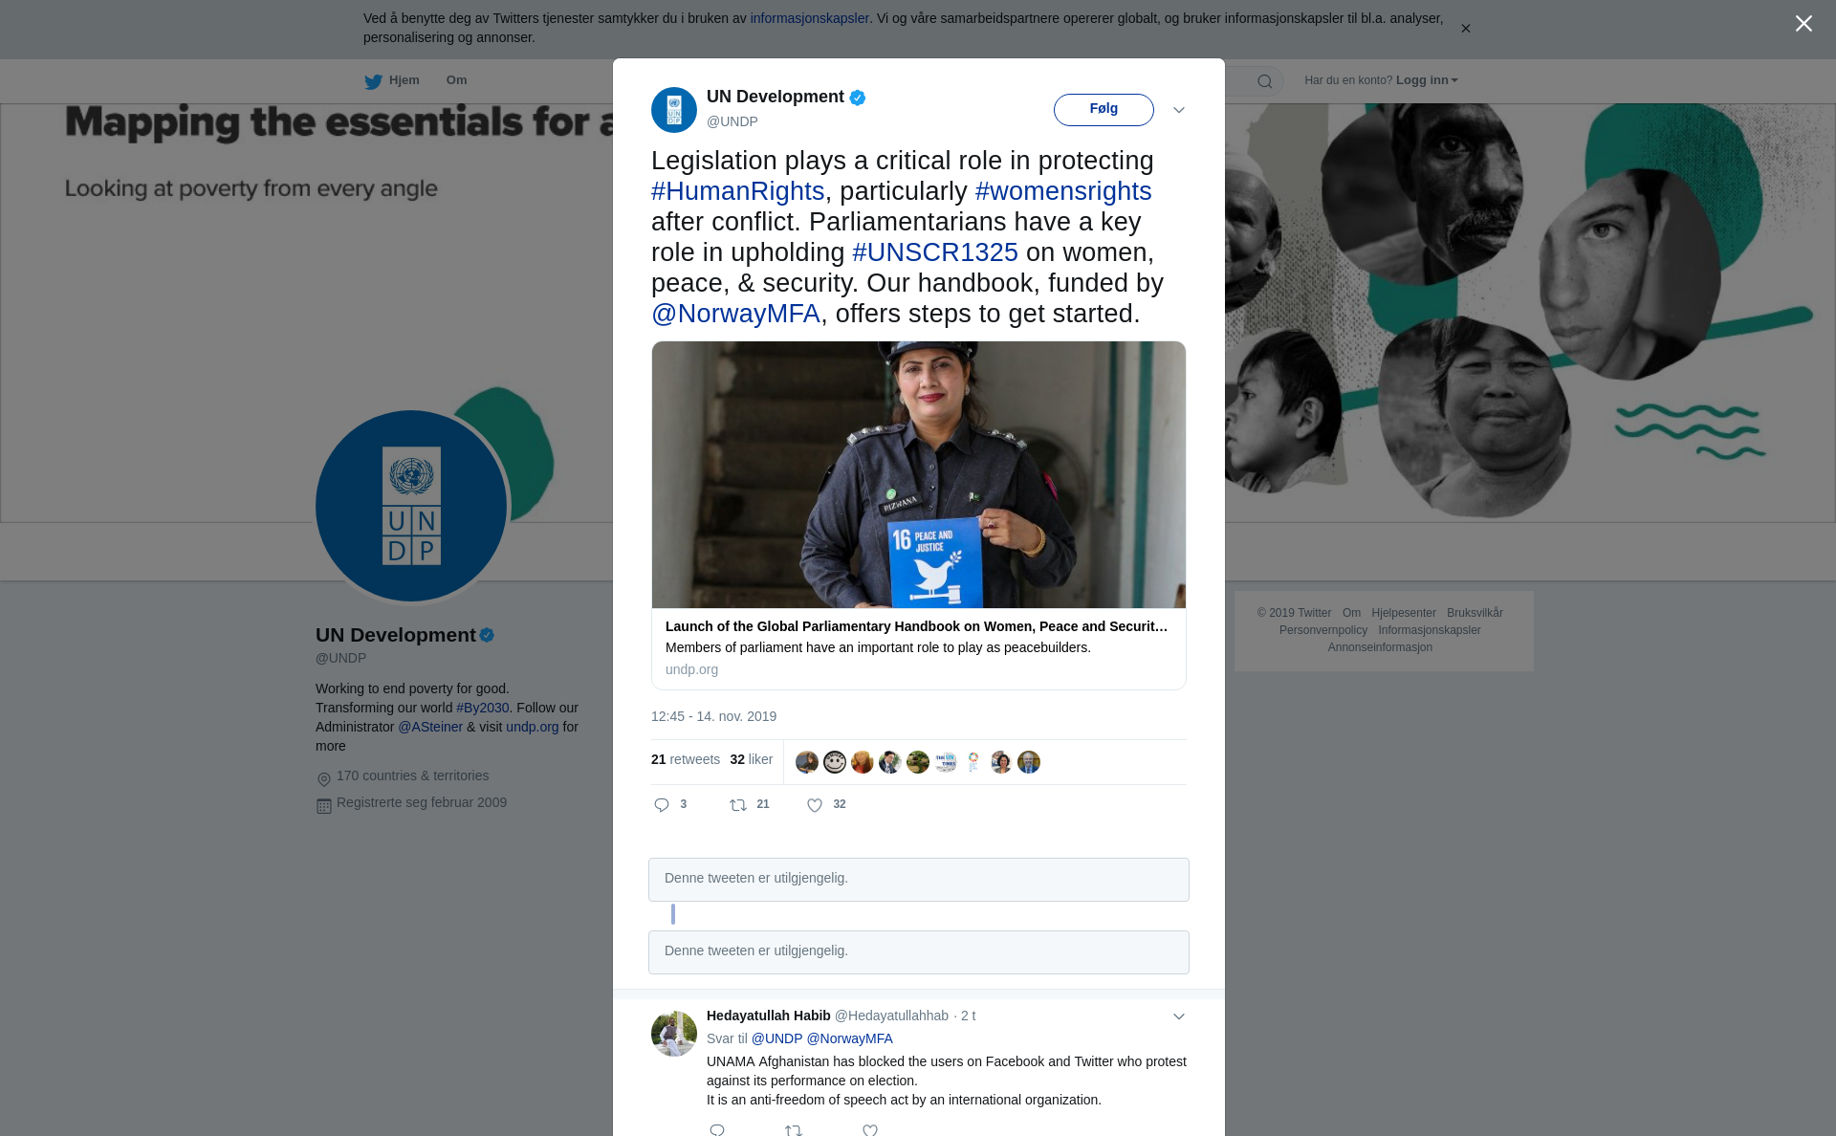Click the retweet icon showing 21
The height and width of the screenshot is (1136, 1836).
pyautogui.click(x=738, y=805)
